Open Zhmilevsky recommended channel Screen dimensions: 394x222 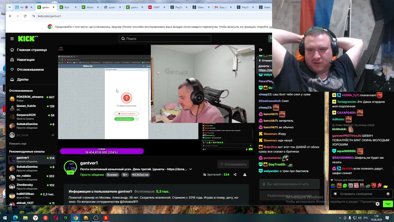[x=32, y=187]
